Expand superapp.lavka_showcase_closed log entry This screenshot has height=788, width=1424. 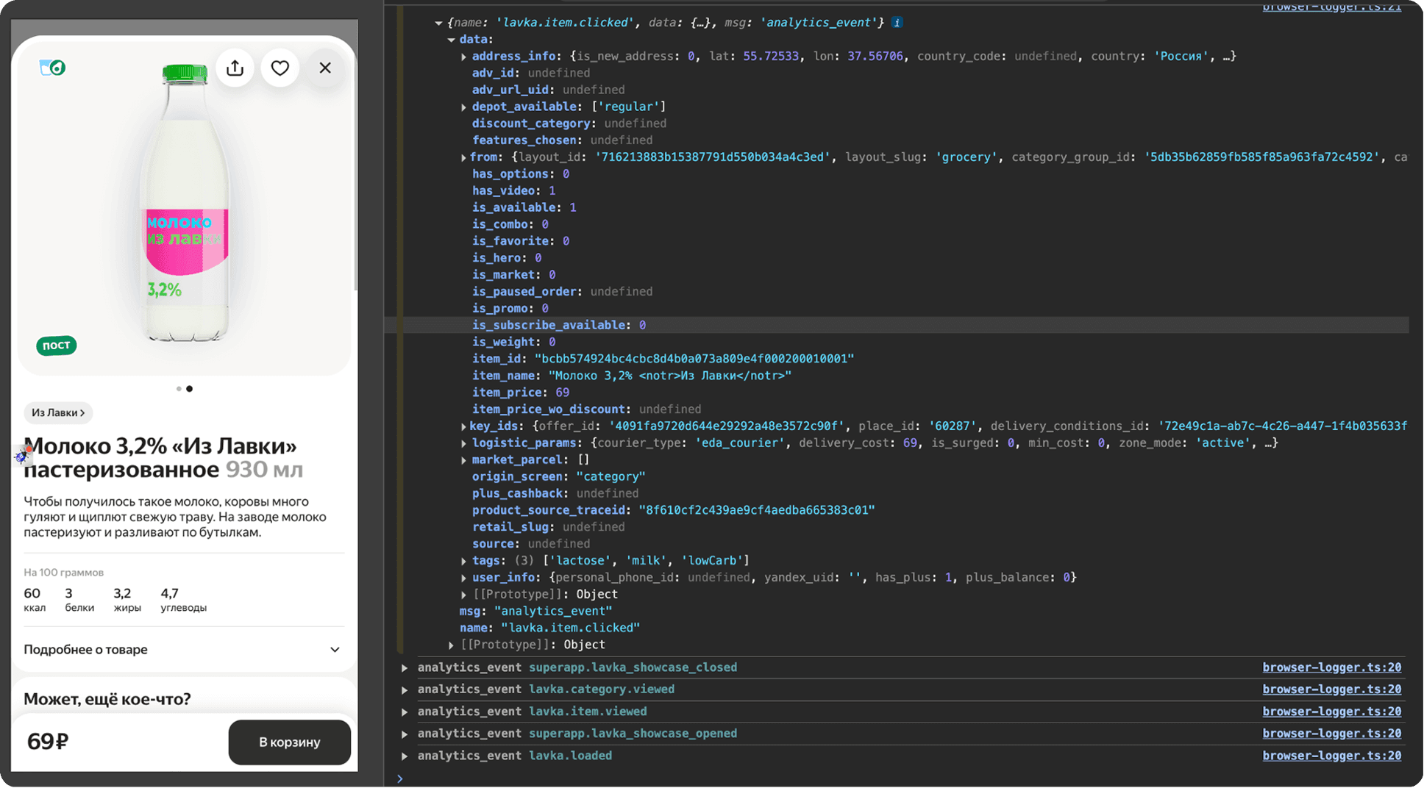[x=405, y=667]
